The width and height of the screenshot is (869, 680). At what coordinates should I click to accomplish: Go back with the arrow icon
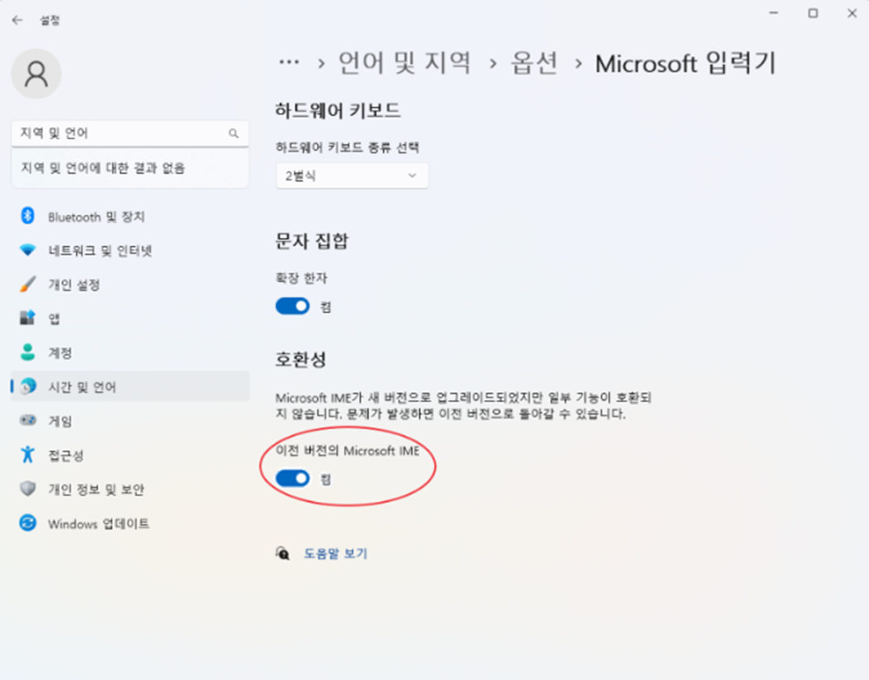[17, 21]
